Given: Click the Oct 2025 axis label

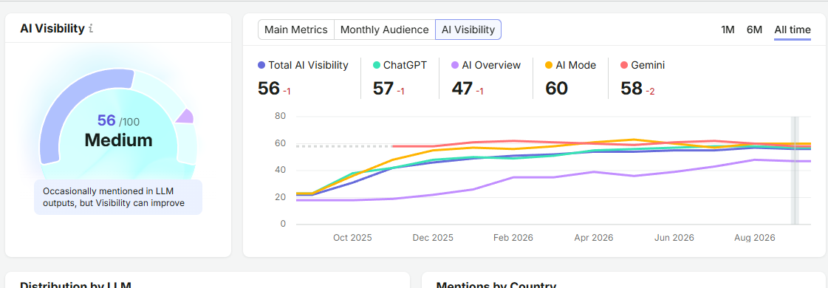Looking at the screenshot, I should (x=352, y=238).
